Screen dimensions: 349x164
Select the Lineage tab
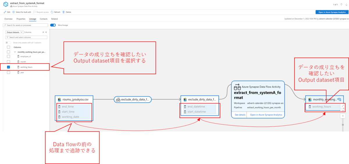[33, 19]
